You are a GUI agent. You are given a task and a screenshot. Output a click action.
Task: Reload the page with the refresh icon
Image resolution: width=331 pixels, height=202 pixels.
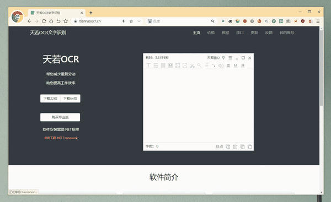44,21
